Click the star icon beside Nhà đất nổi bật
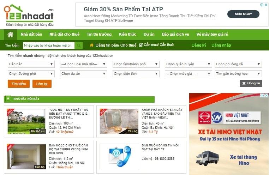 click(8, 98)
